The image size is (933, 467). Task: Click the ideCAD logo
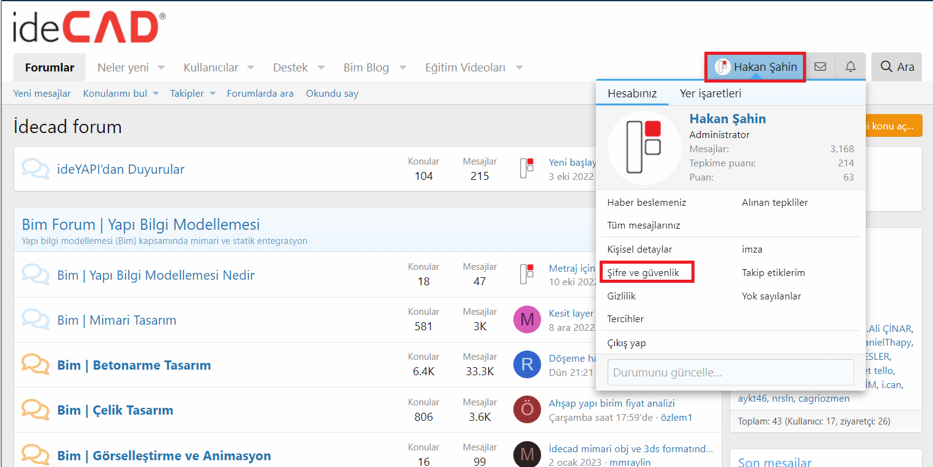point(89,27)
